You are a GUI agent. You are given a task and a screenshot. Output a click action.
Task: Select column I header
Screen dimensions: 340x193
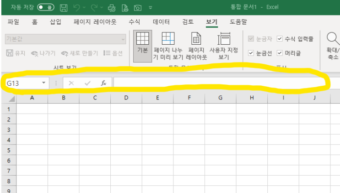283,98
